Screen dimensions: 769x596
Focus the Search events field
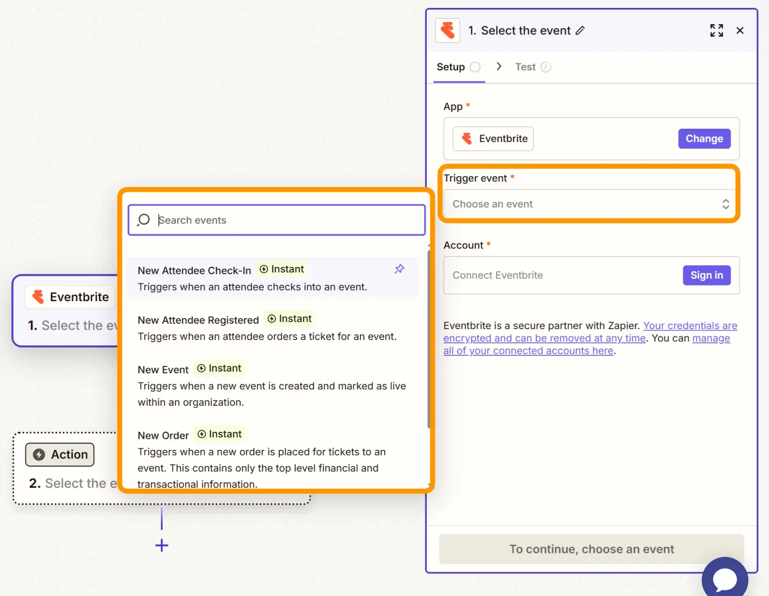[276, 220]
